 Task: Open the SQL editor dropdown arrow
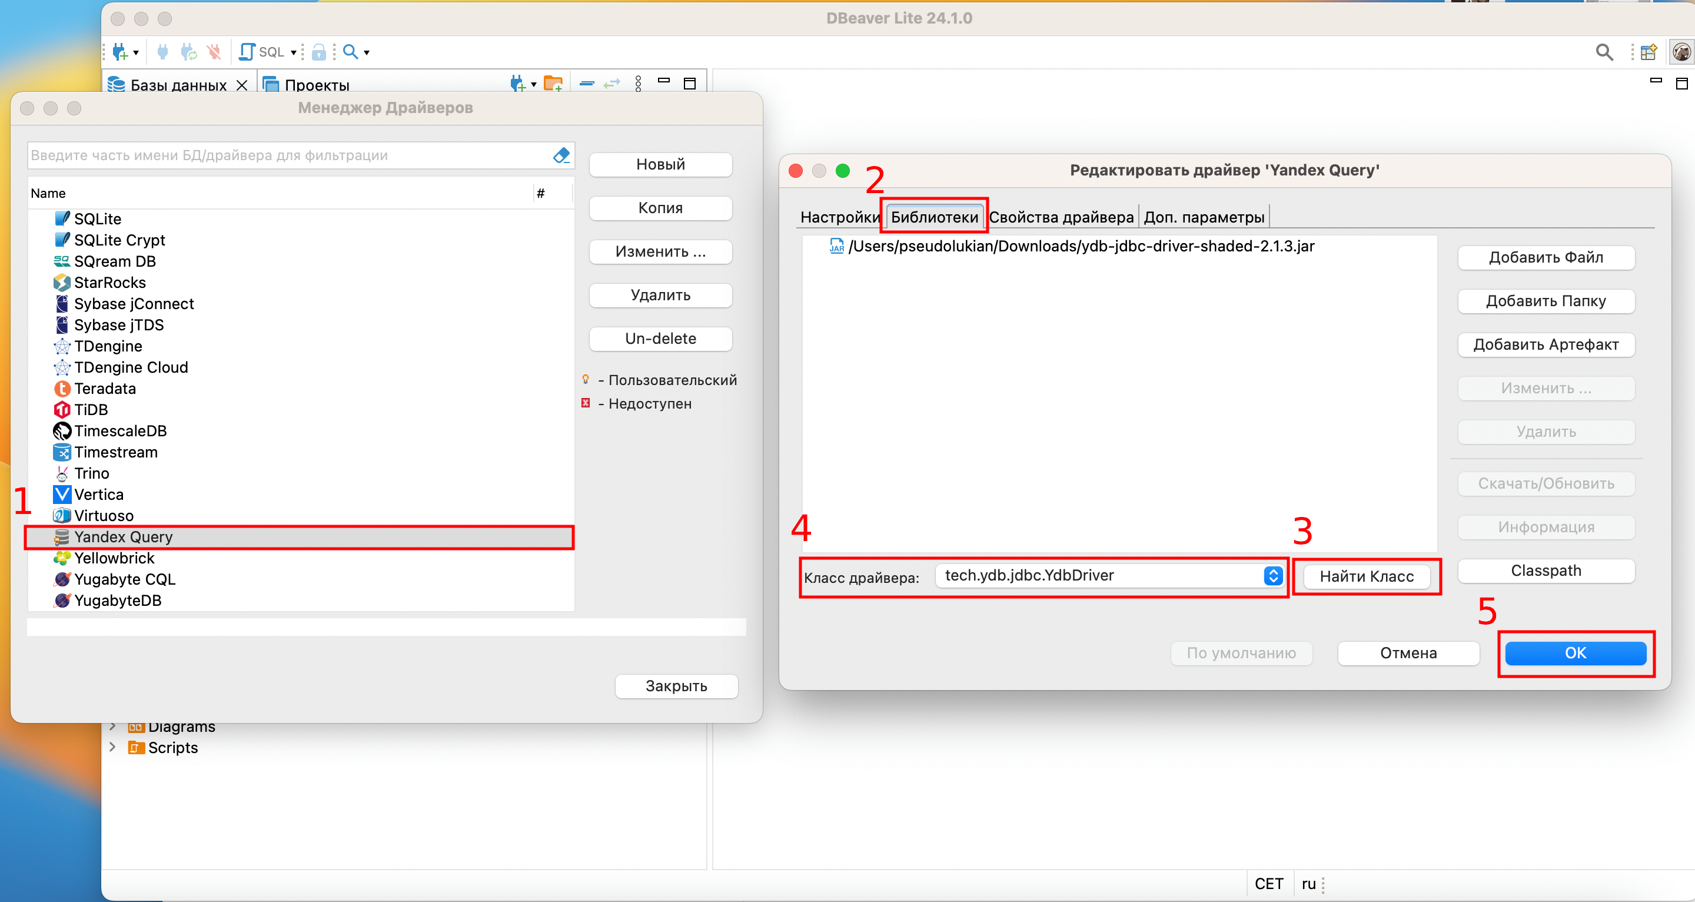(x=294, y=52)
